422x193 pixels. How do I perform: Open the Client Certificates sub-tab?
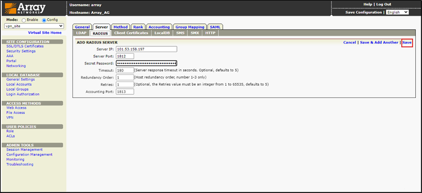131,33
